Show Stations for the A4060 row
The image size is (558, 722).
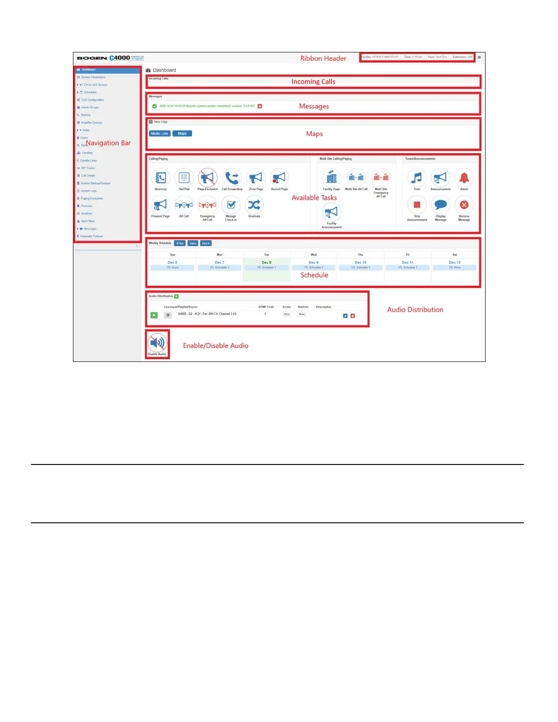coord(302,314)
